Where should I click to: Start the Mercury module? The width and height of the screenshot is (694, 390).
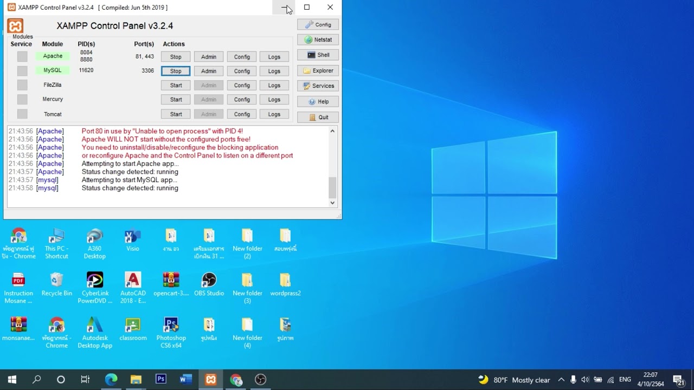(176, 100)
